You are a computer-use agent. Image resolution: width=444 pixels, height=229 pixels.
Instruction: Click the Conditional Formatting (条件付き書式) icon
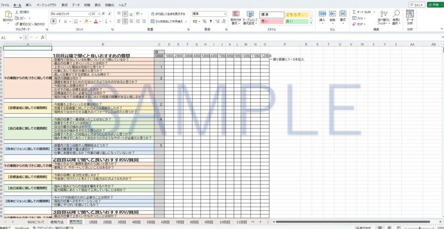coord(235,14)
